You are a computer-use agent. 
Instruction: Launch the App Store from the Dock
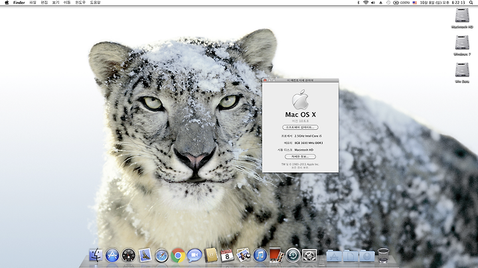coord(112,255)
